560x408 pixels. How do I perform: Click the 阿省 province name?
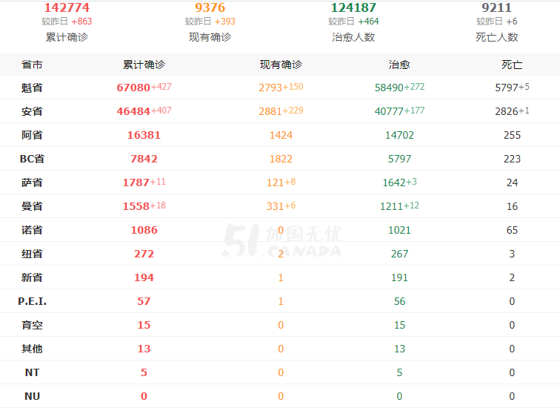tap(32, 135)
